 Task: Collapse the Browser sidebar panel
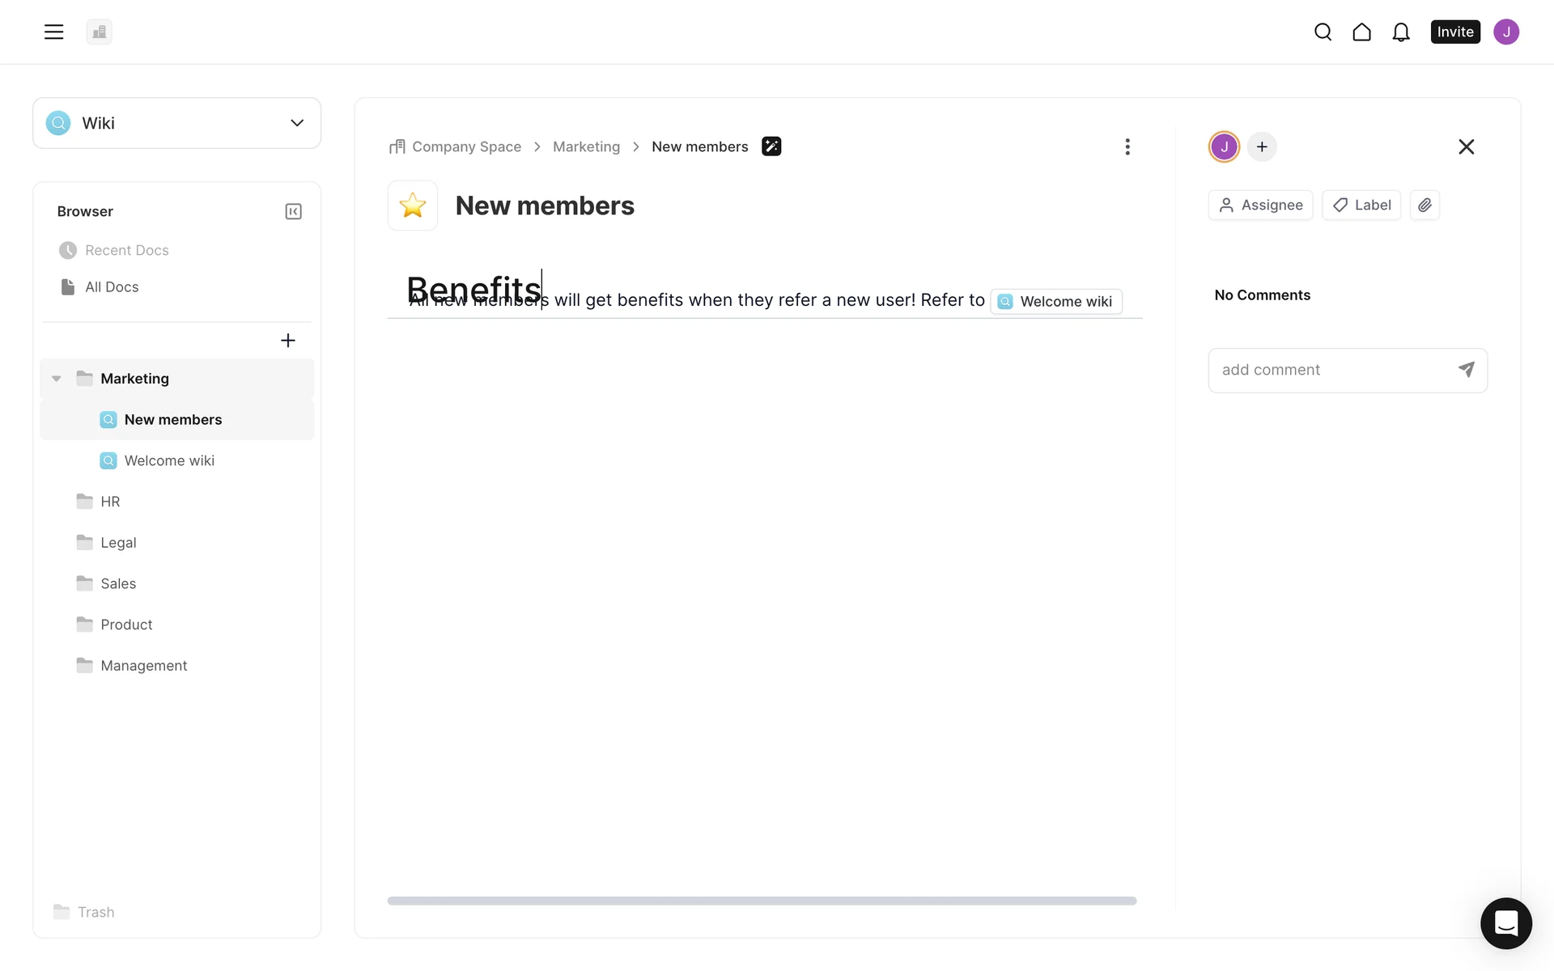pyautogui.click(x=293, y=211)
